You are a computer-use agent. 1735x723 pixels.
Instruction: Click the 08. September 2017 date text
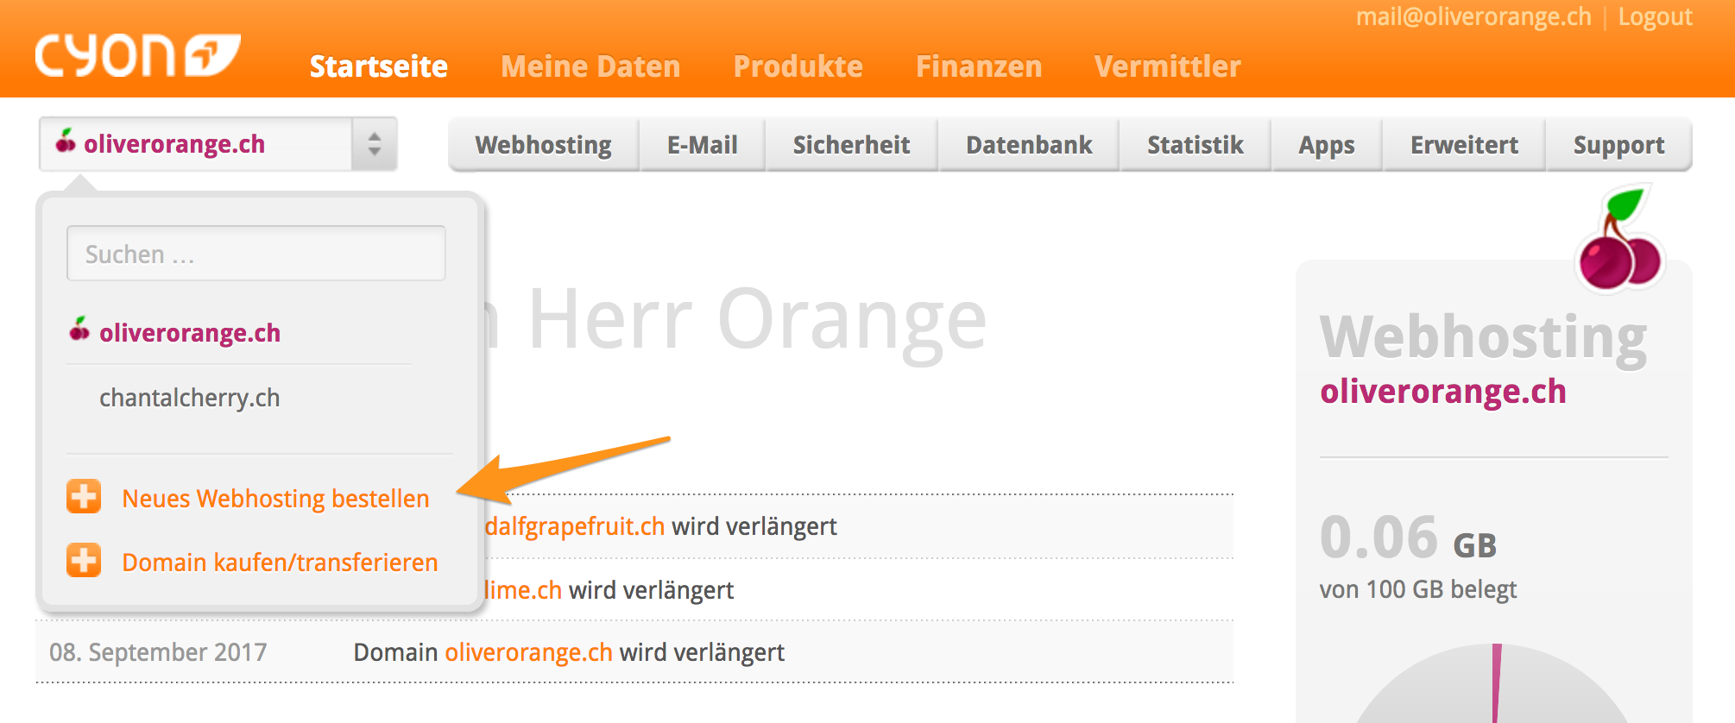(158, 652)
